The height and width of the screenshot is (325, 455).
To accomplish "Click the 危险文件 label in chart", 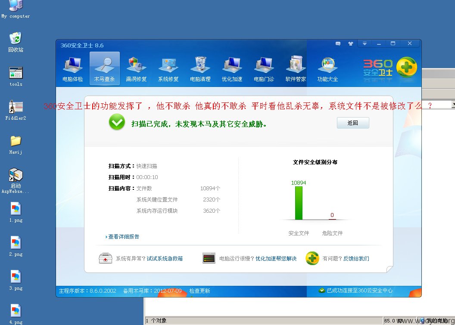I will (x=332, y=233).
